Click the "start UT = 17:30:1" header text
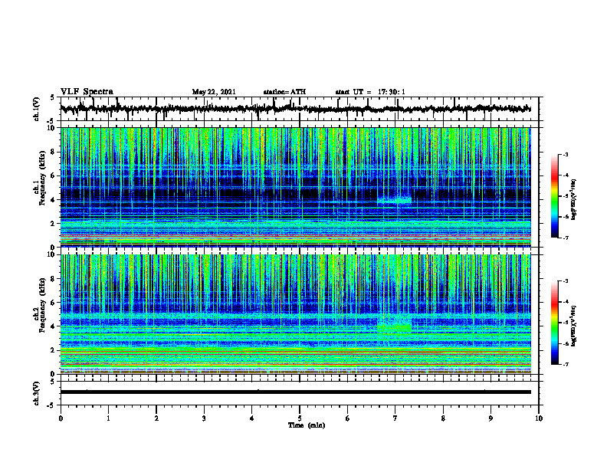 [x=370, y=92]
